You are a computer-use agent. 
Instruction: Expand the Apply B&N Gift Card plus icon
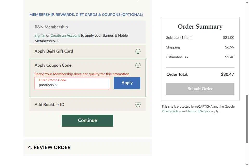(138, 51)
